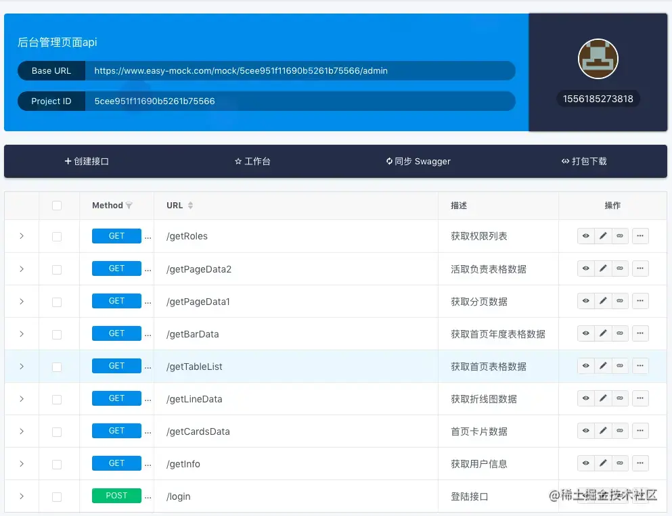The width and height of the screenshot is (672, 516).
Task: Expand the /getInfo row details
Action: coord(22,464)
